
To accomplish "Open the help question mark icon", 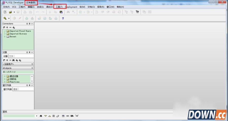I will tap(63, 18).
